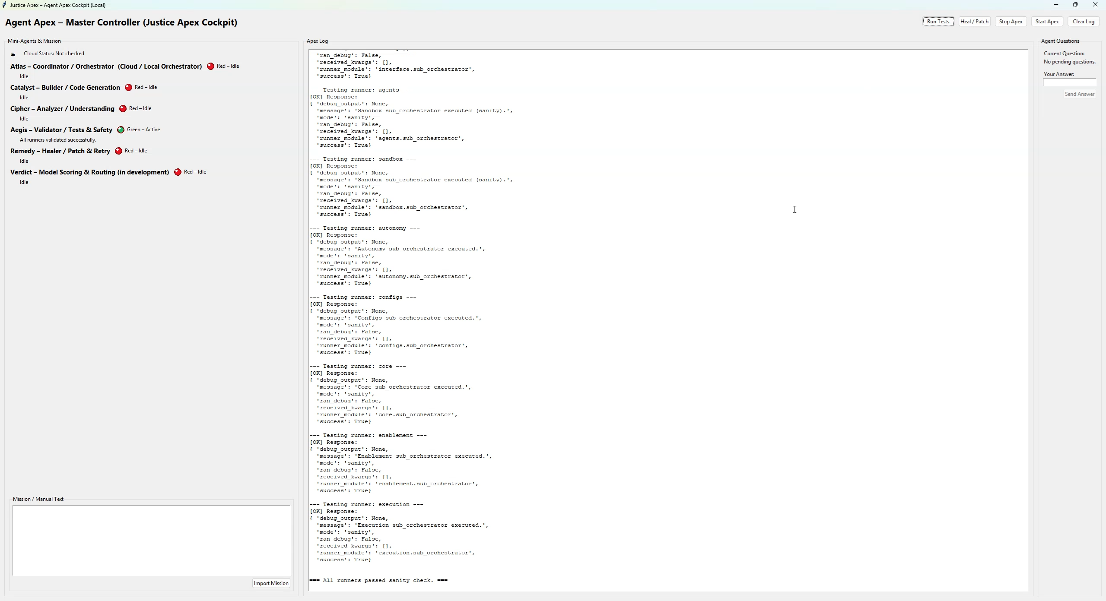Select the Aegis – Validator agent label

pos(61,130)
